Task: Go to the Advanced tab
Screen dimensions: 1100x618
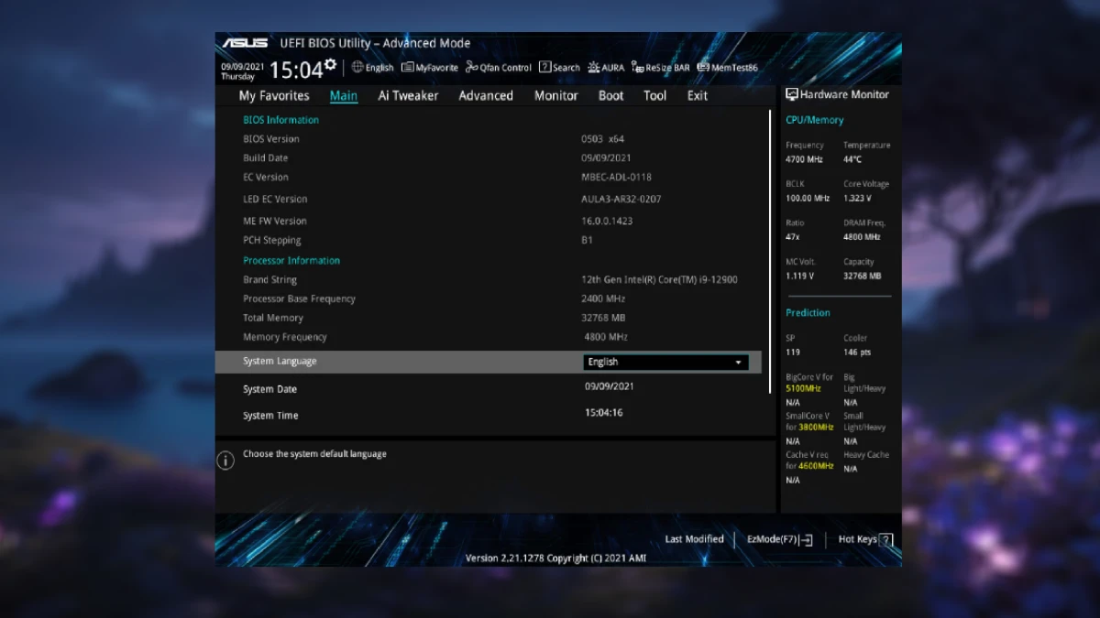Action: coord(486,95)
